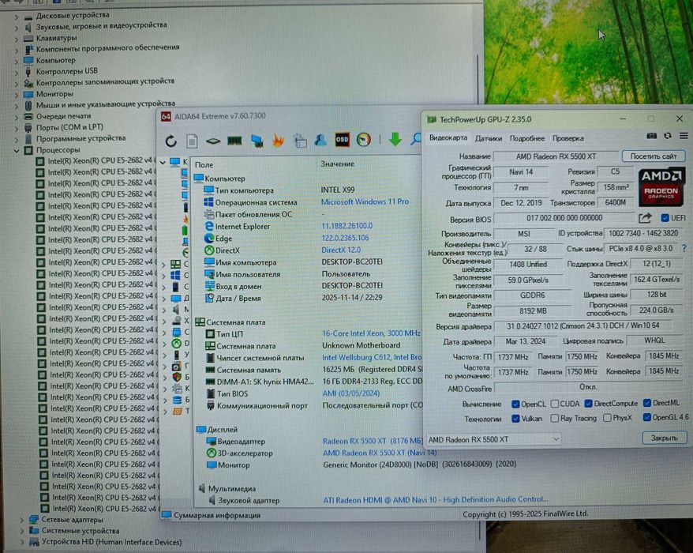Open 16-Core Intel Xeon, 3000 MHz link
This screenshot has width=693, height=553.
click(x=371, y=333)
